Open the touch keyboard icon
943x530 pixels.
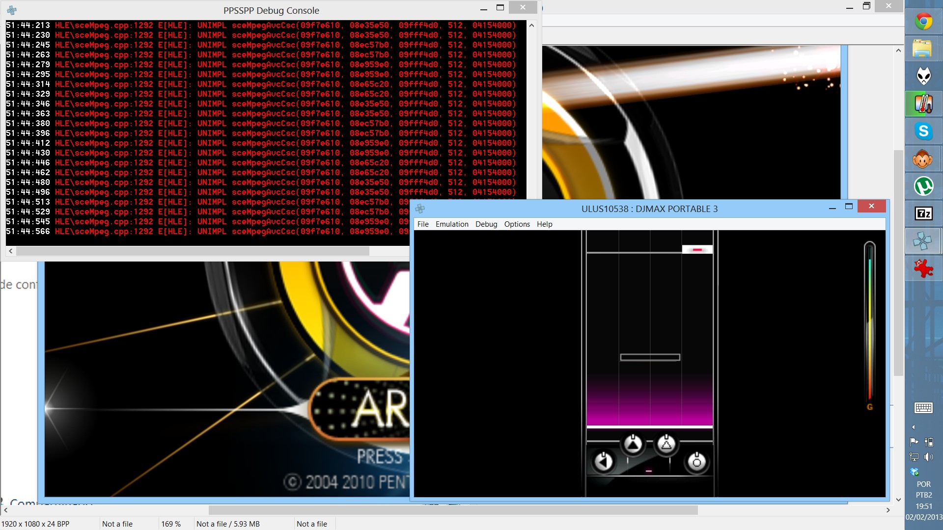click(x=923, y=408)
